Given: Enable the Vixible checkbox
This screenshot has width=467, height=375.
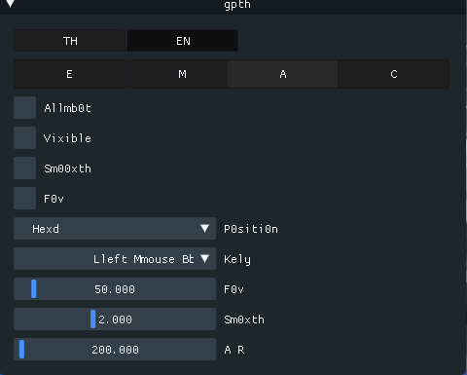Looking at the screenshot, I should coord(24,137).
